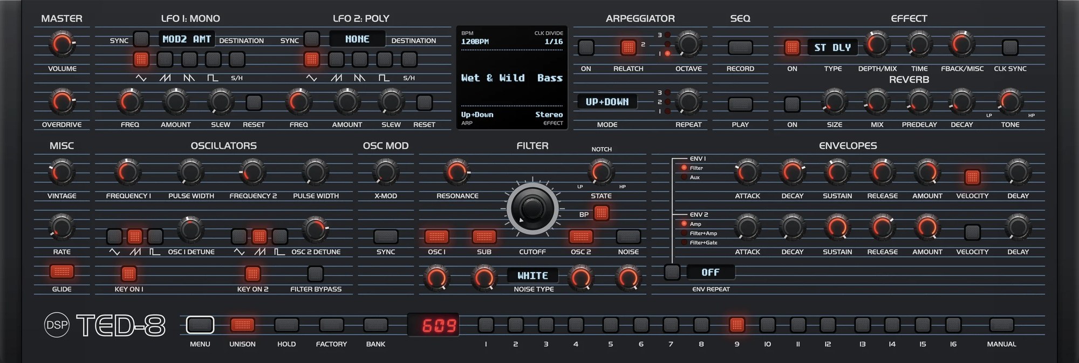Click the DSP logo badge
The image size is (1079, 363).
(x=57, y=325)
